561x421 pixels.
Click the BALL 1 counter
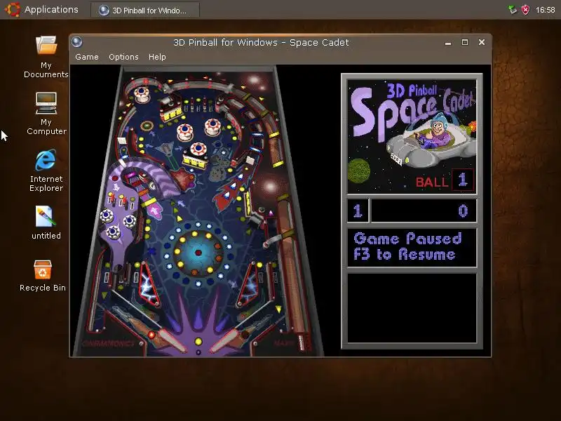tap(445, 180)
